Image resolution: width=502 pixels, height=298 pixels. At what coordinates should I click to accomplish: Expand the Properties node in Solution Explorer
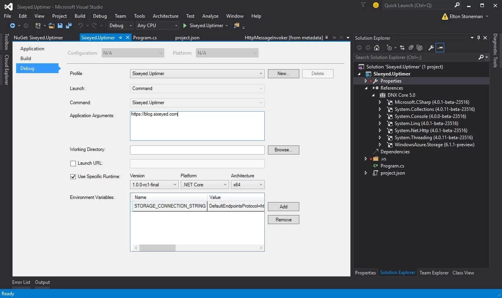click(x=366, y=81)
